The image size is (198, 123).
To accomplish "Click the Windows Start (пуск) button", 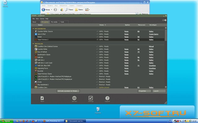I will (6, 121).
